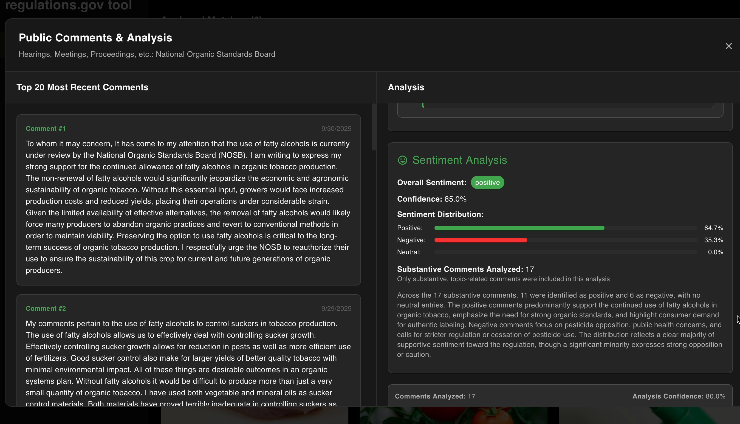Screen dimensions: 740x424
Task: Click the Analysis panel header
Action: 406,87
